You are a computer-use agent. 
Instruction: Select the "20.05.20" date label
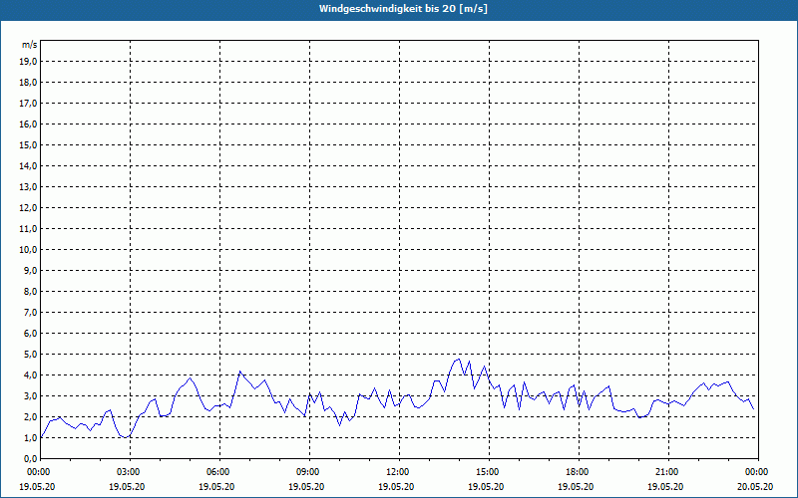pos(755,486)
